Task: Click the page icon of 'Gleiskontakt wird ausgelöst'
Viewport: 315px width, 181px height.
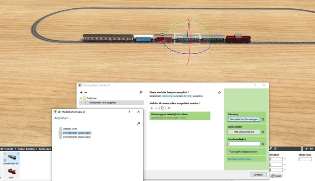Action: pos(87,102)
